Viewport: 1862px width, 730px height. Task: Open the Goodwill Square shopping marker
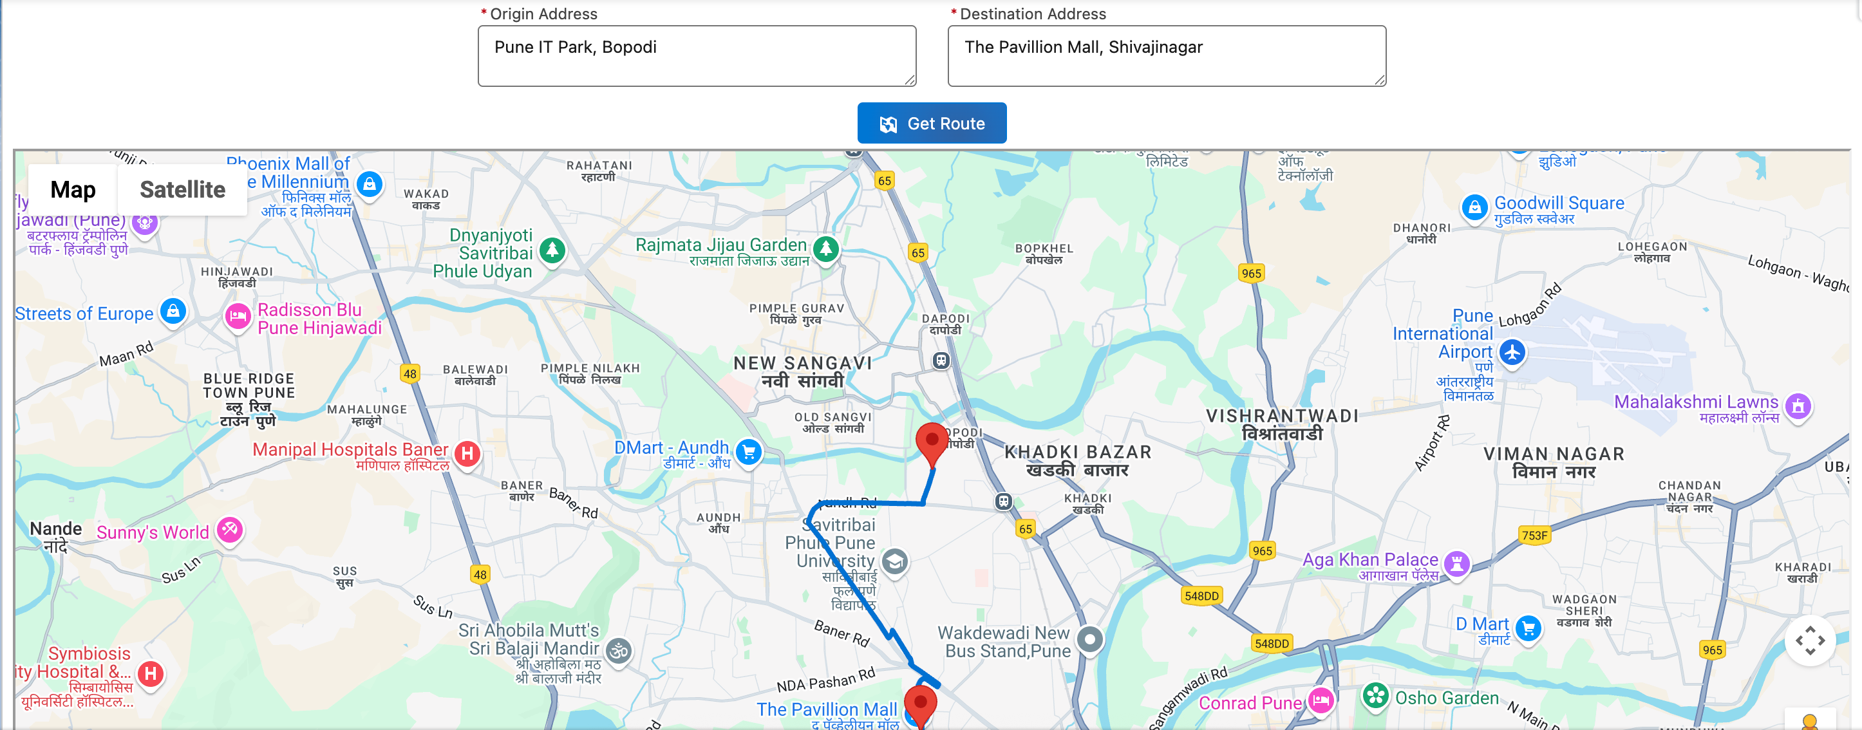point(1474,208)
